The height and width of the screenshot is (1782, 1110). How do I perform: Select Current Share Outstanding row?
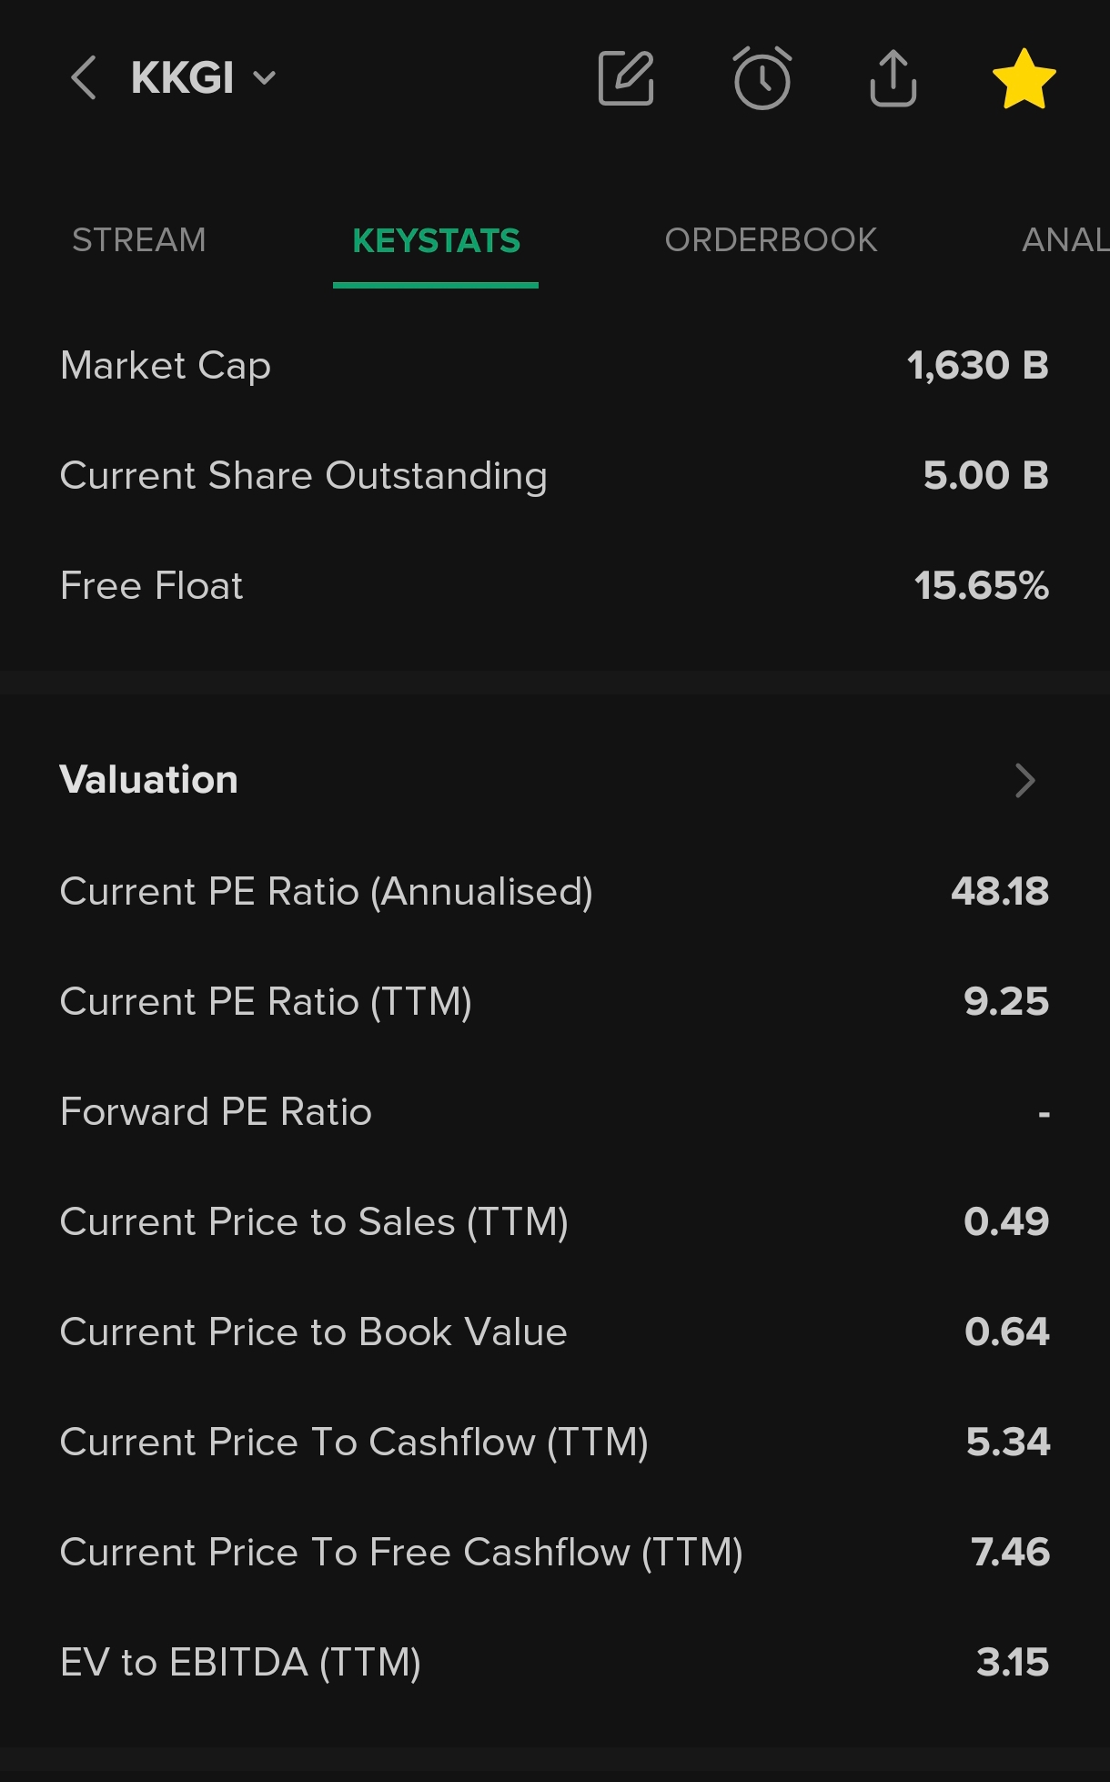[x=555, y=476]
